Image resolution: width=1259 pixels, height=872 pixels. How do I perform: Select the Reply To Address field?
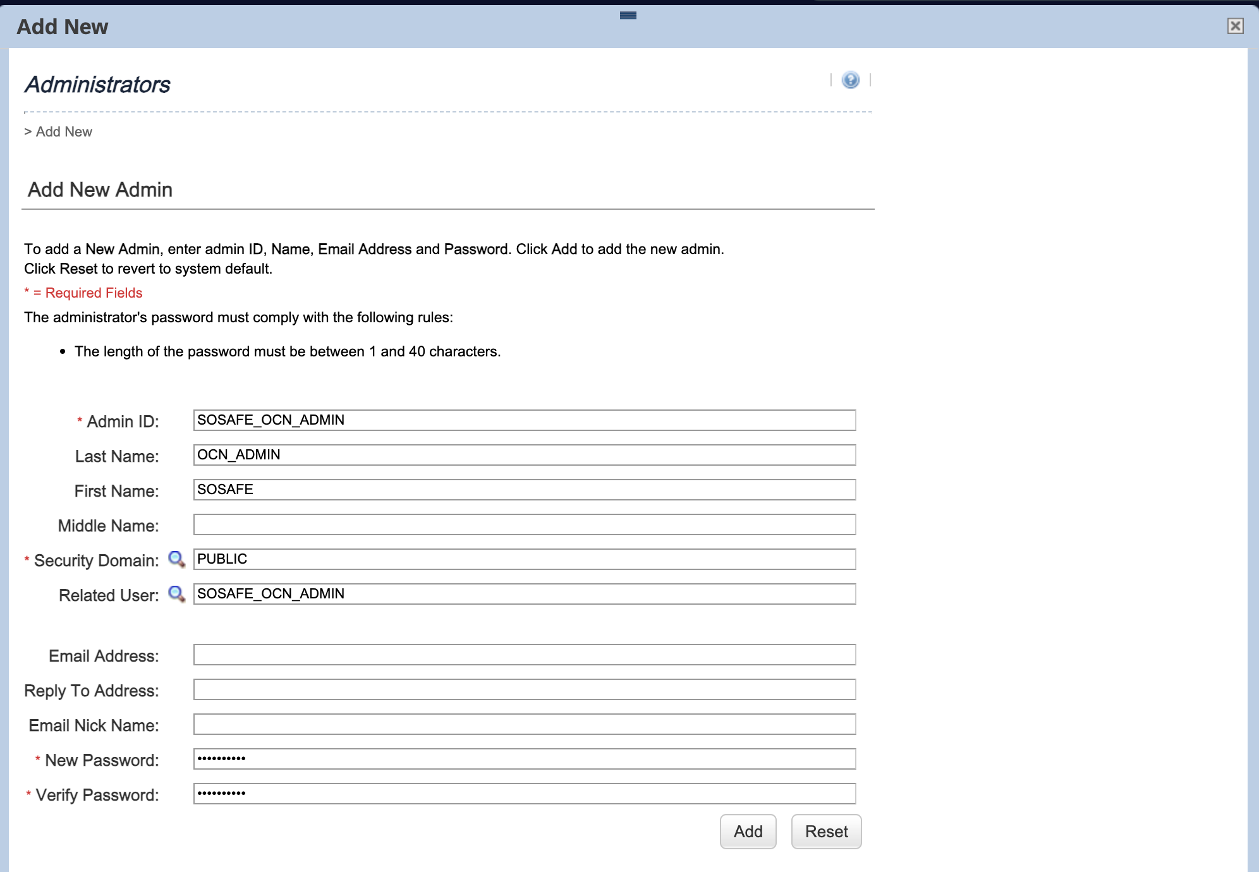pos(524,689)
